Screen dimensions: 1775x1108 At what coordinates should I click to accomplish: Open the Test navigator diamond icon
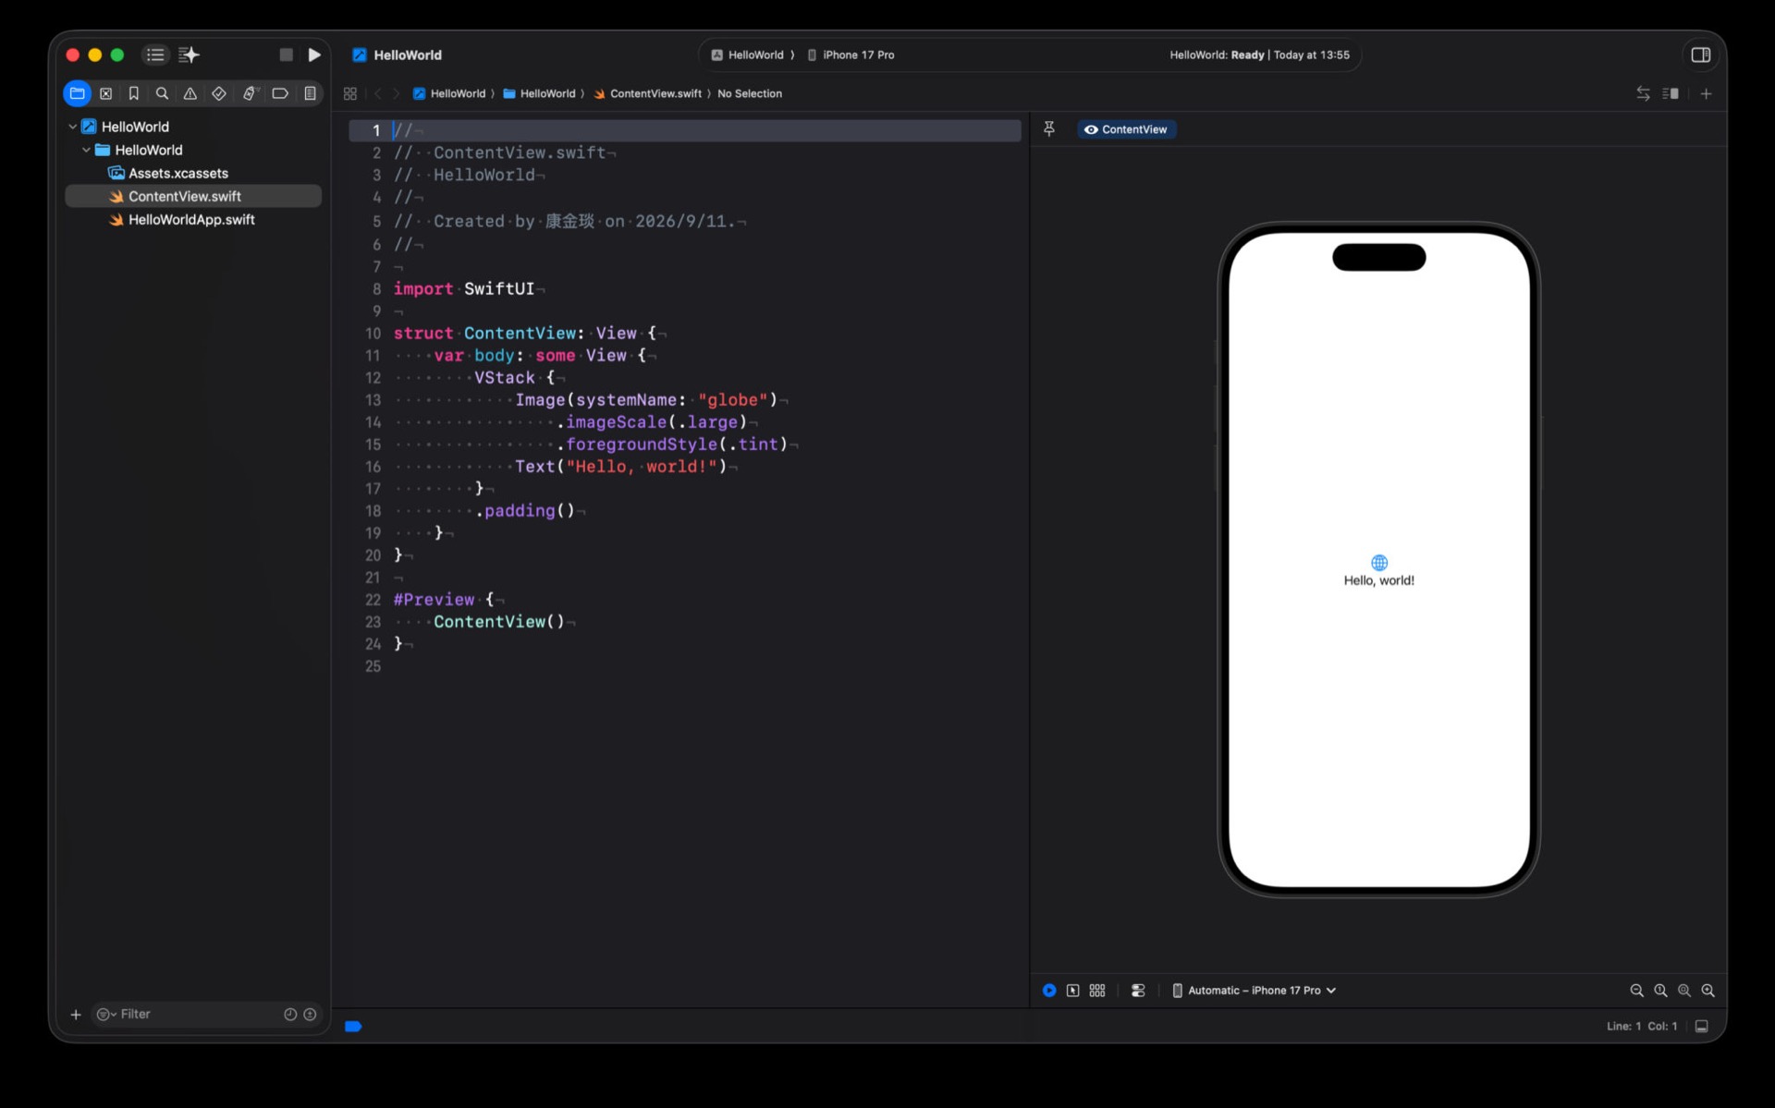(219, 93)
